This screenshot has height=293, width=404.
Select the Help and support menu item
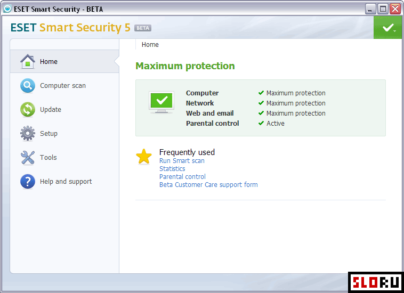tap(66, 182)
